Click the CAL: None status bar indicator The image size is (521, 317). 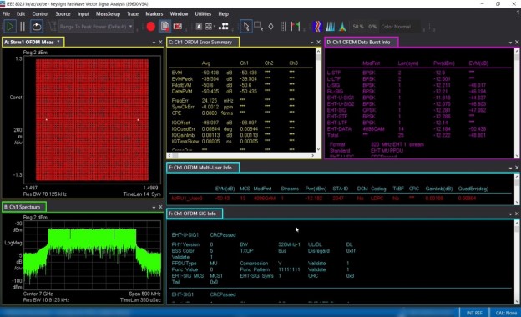click(x=506, y=313)
